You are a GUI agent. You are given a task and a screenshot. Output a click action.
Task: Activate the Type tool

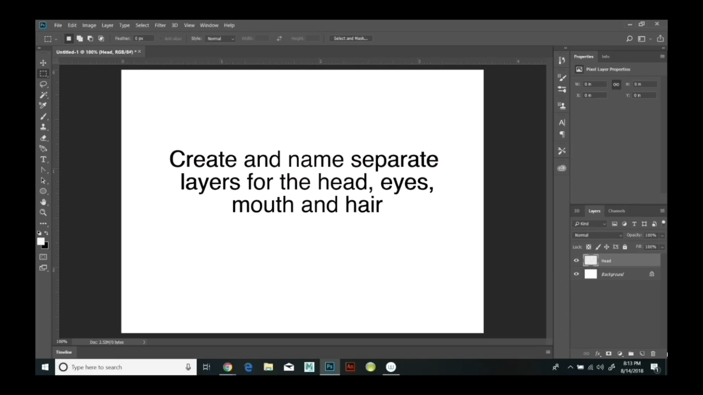pyautogui.click(x=44, y=159)
